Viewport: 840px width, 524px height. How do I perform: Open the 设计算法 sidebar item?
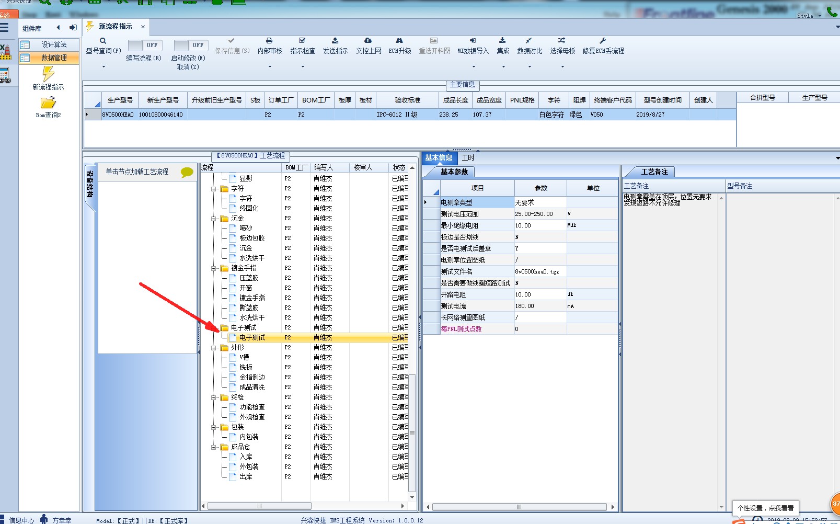49,45
